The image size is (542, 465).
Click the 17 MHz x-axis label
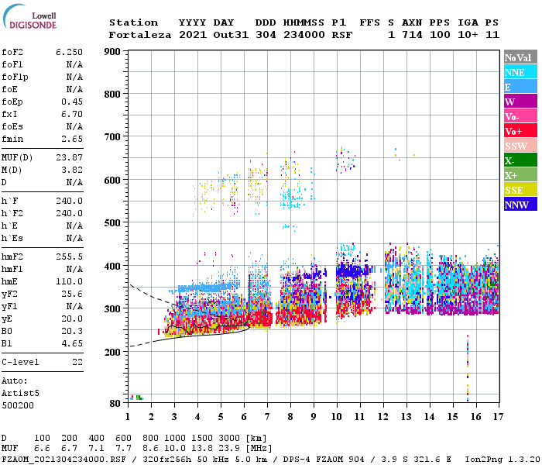point(498,417)
